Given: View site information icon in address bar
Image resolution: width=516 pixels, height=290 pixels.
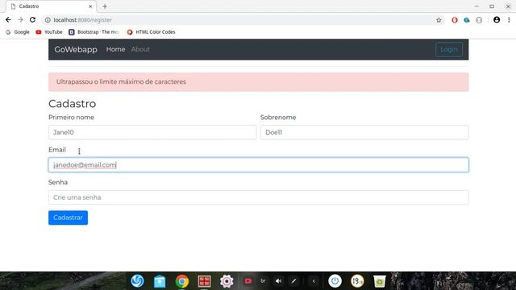Looking at the screenshot, I should tap(48, 20).
